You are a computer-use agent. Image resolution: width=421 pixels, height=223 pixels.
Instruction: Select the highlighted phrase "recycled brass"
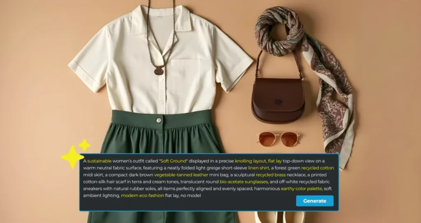coord(271,175)
